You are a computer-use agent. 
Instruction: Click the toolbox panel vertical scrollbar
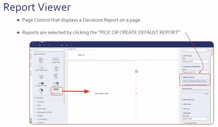[x=64, y=78]
